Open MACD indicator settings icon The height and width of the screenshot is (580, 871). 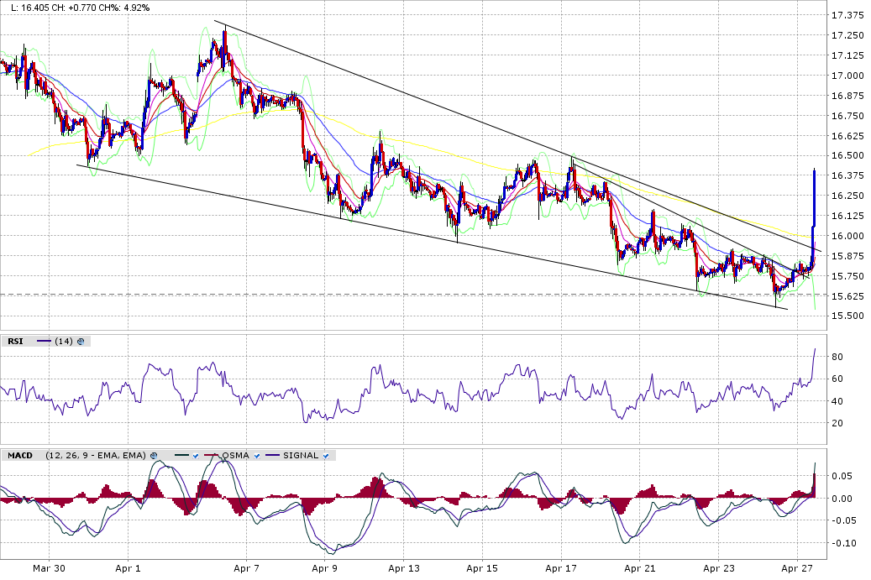pyautogui.click(x=154, y=456)
